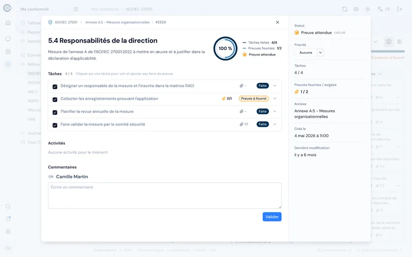The height and width of the screenshot is (257, 412).
Task: Open the 'ISO/IEC 27001' top bar breadcrumb
Action: click(139, 9)
